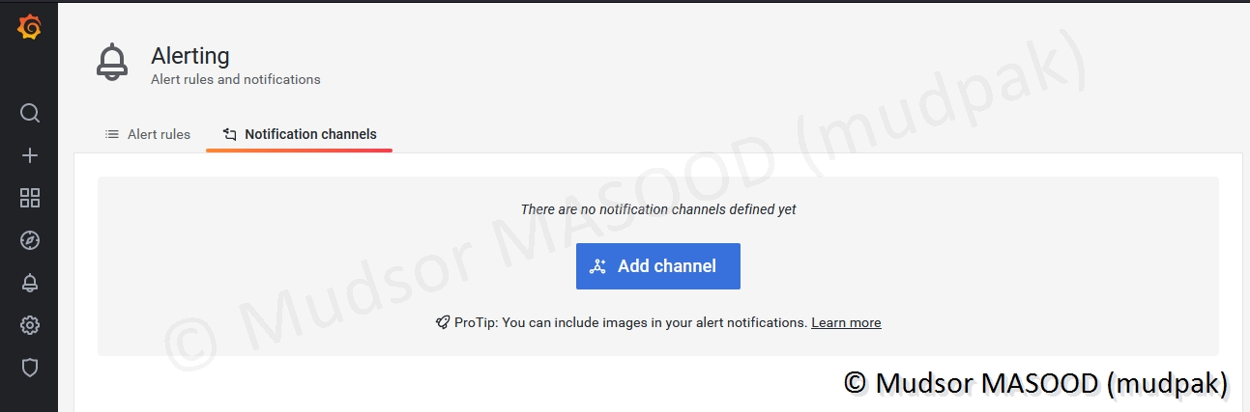
Task: Click the icon inside Add channel button
Action: tap(598, 266)
